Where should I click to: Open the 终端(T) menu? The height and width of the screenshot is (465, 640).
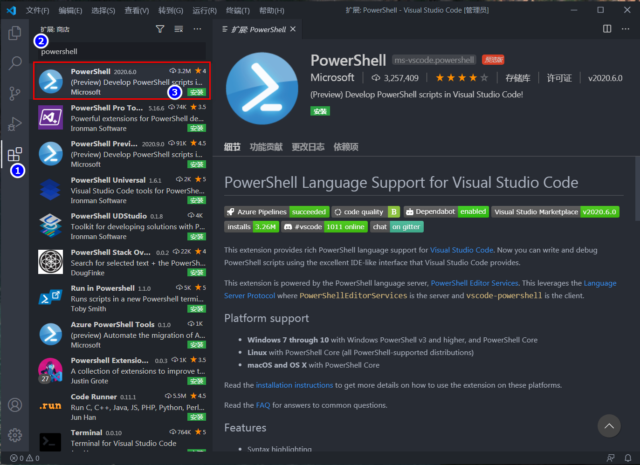238,10
